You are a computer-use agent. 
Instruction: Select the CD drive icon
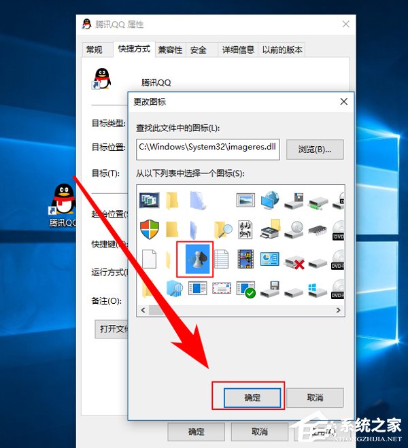point(294,230)
